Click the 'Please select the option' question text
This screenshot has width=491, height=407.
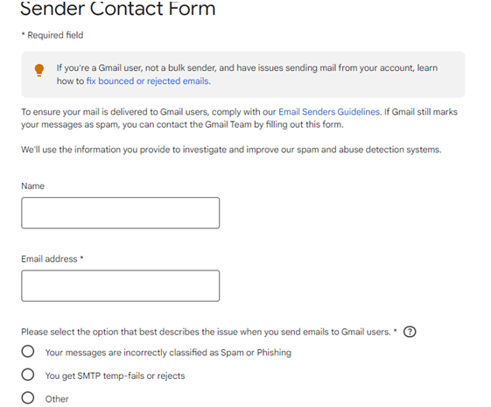click(x=209, y=332)
